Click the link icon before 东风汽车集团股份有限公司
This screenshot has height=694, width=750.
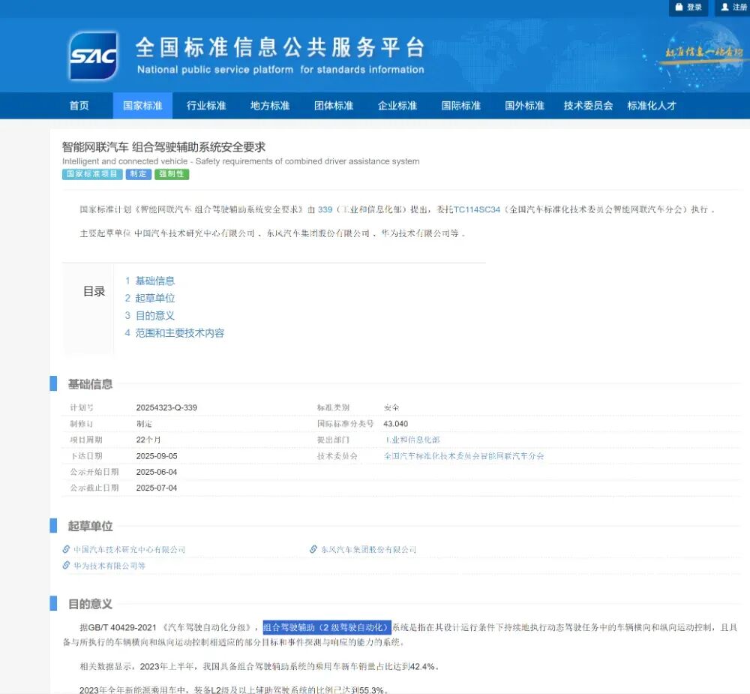coord(313,549)
